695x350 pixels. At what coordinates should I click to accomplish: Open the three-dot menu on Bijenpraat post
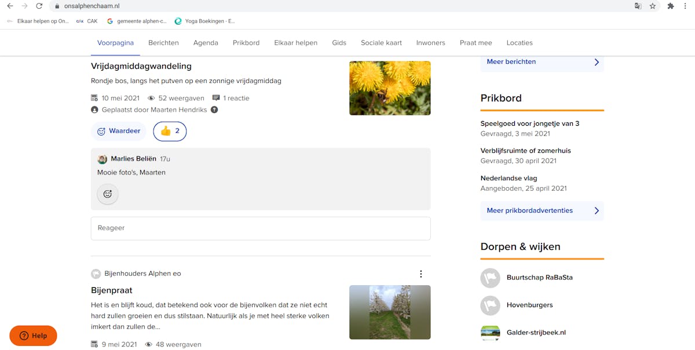[421, 274]
